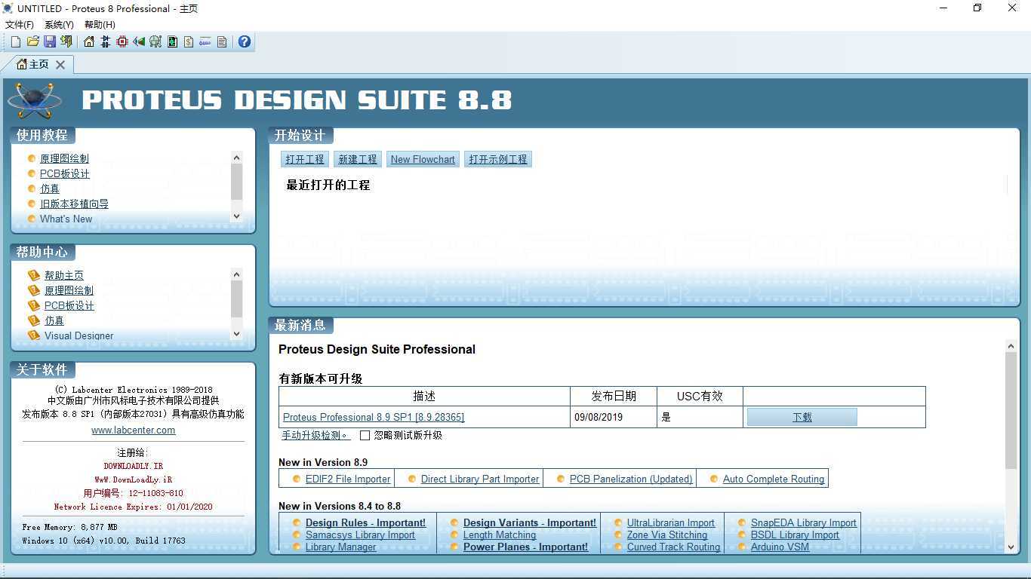Screen dimensions: 1031x579
Task: Open the Direct Library Part Importer link
Action: click(x=480, y=479)
